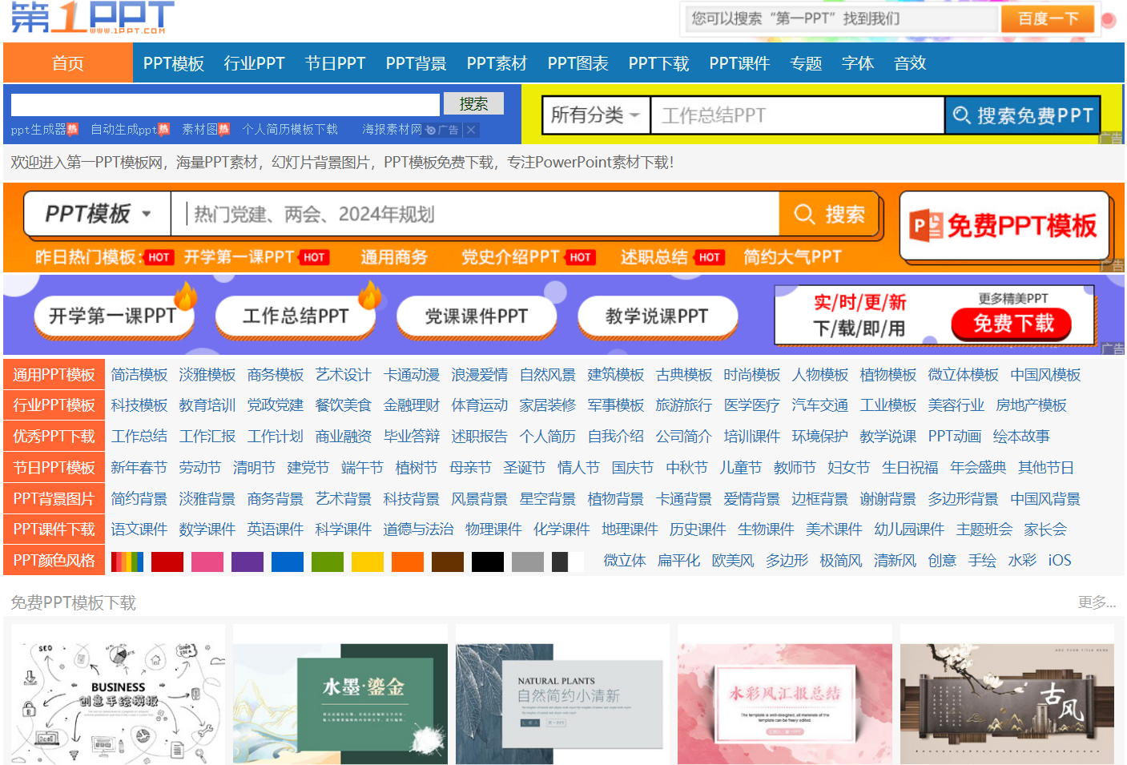Select the red swatch in PPT颜色风格

(x=167, y=561)
